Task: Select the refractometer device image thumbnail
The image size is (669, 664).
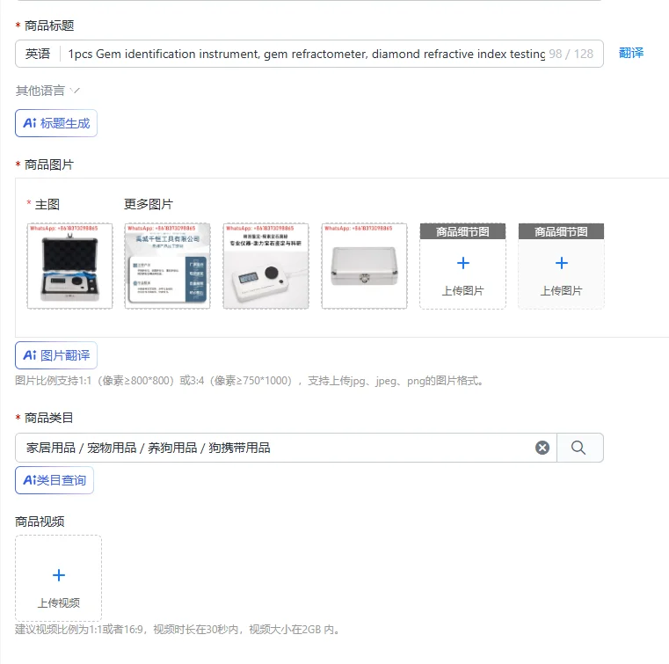Action: [x=265, y=266]
